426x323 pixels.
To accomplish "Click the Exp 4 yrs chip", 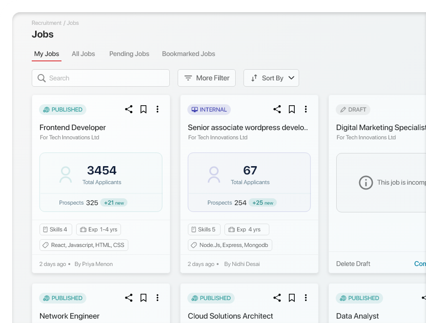I will (247, 229).
